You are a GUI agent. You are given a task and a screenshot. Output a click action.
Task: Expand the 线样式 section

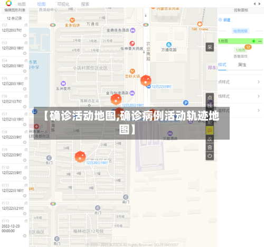[240, 96]
